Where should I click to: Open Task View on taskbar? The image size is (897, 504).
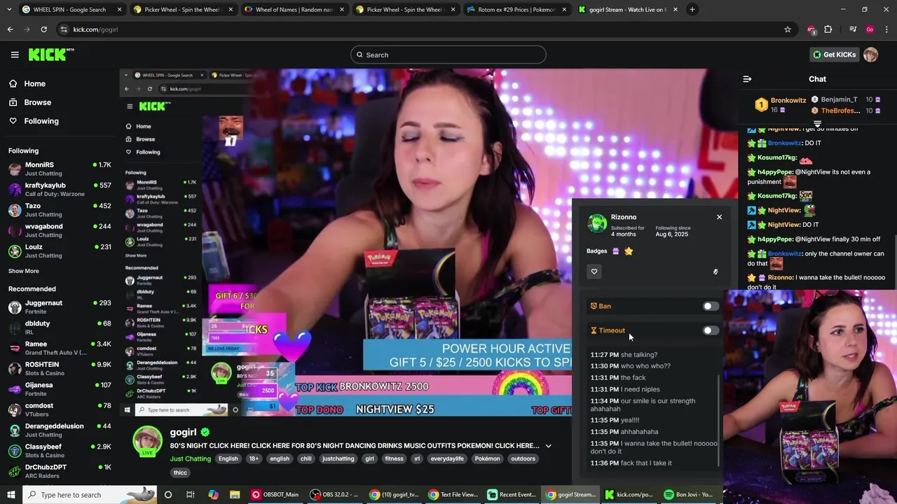tap(190, 495)
